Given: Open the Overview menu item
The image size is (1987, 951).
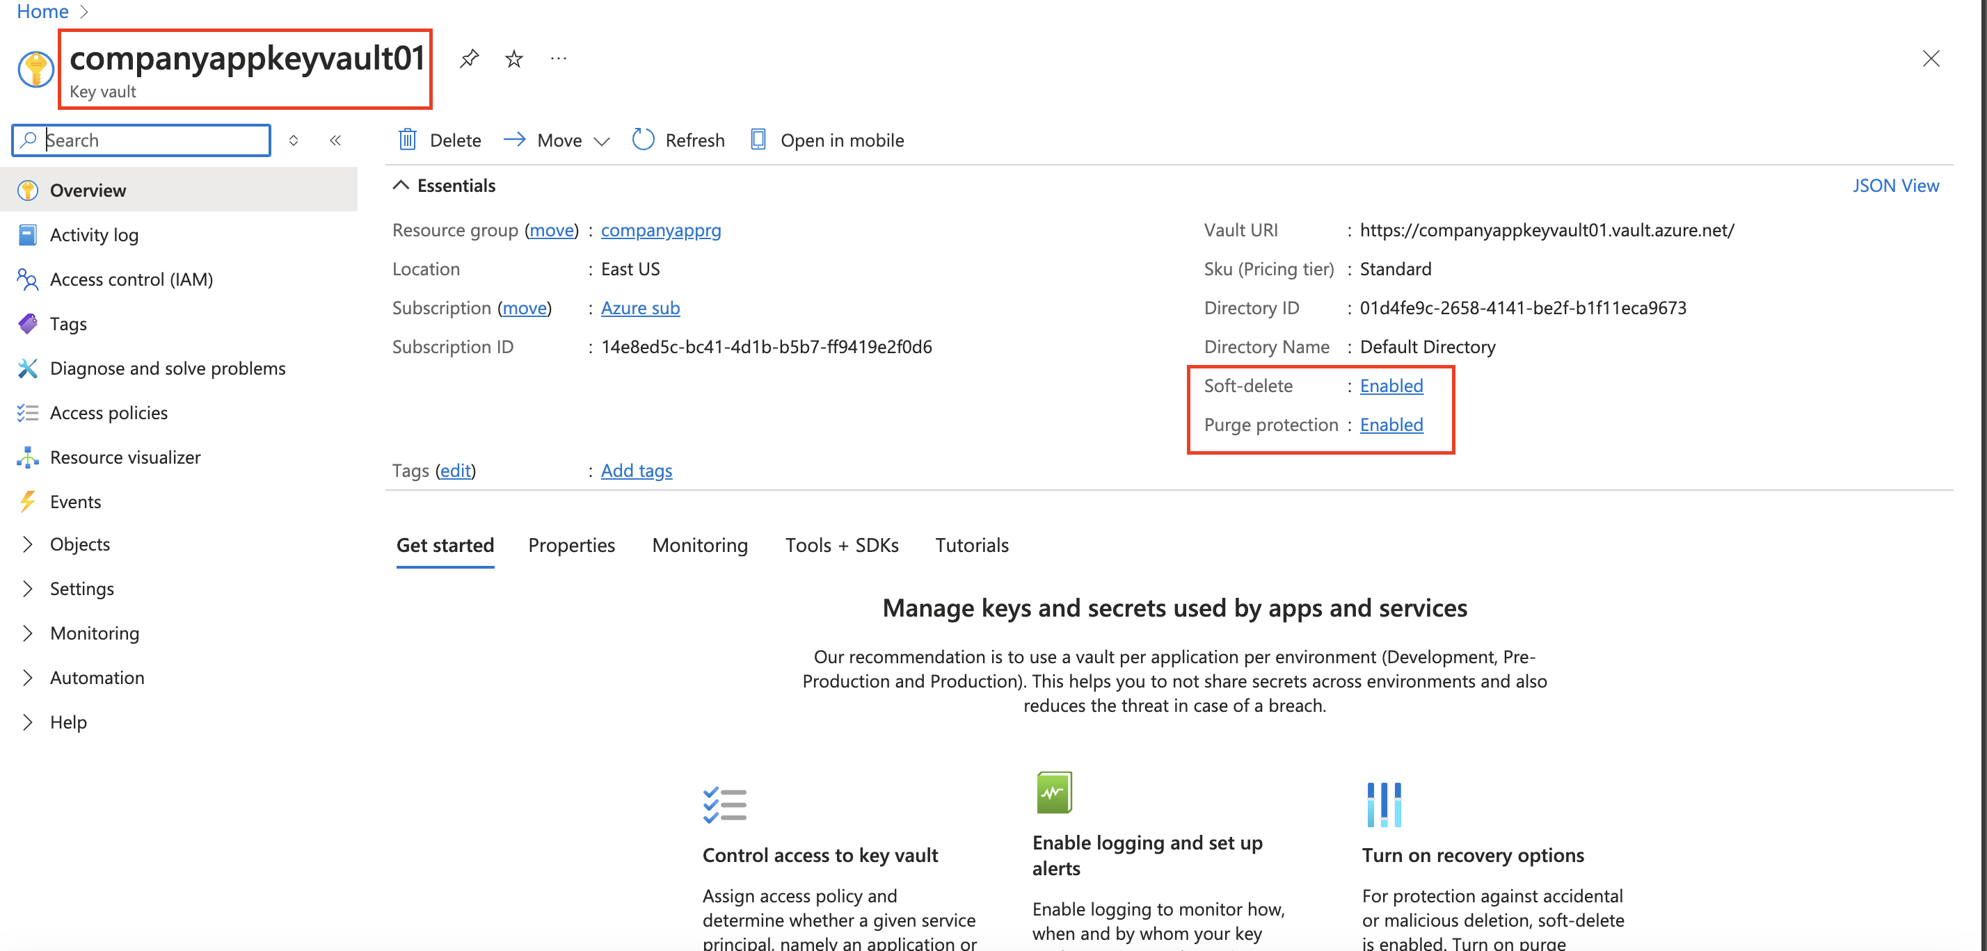Looking at the screenshot, I should [179, 190].
